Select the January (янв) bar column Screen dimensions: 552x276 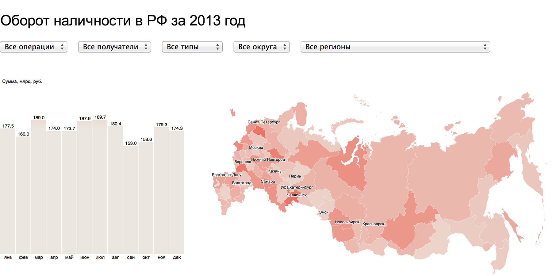(x=8, y=191)
